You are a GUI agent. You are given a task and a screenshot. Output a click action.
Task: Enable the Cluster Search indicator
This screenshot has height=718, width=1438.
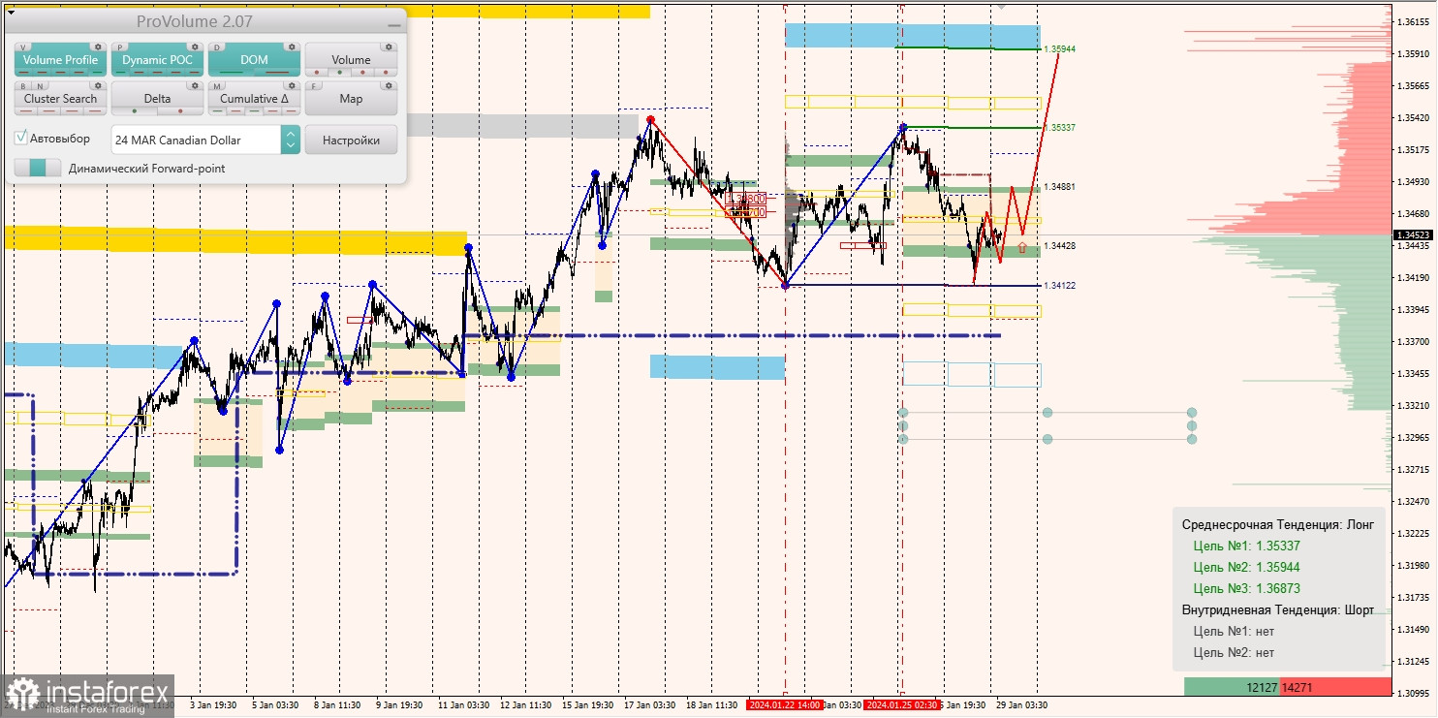point(60,99)
